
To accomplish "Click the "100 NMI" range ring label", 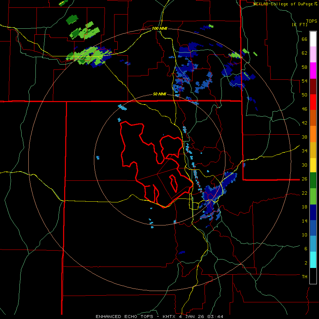I will (159, 28).
